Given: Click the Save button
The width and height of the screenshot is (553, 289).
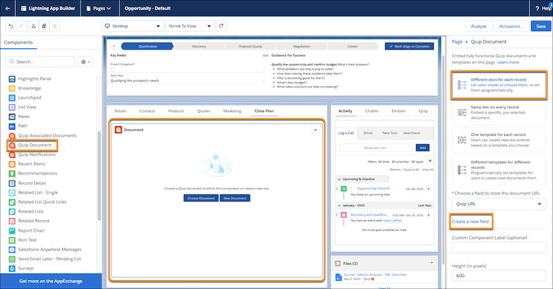Looking at the screenshot, I should click(x=541, y=26).
